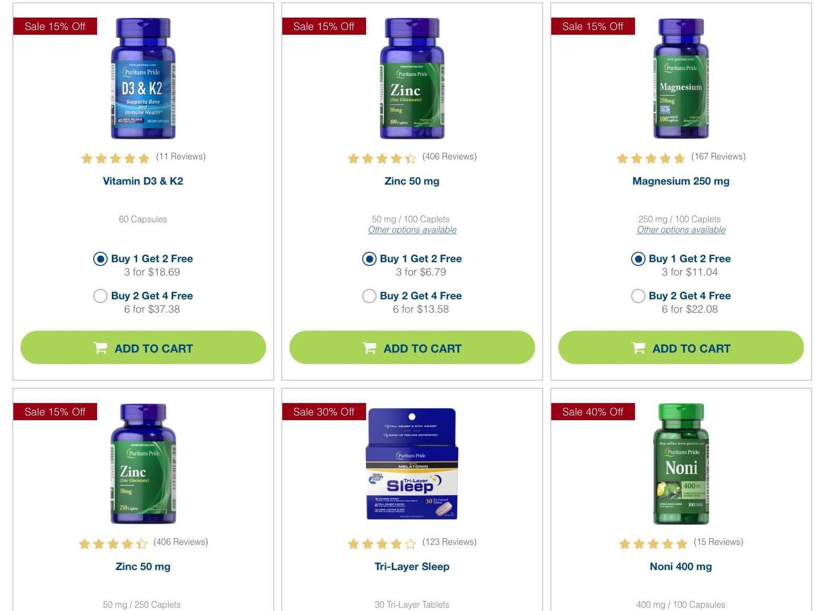This screenshot has height=611, width=834.
Task: View the Magnesium bottle image
Action: [681, 78]
